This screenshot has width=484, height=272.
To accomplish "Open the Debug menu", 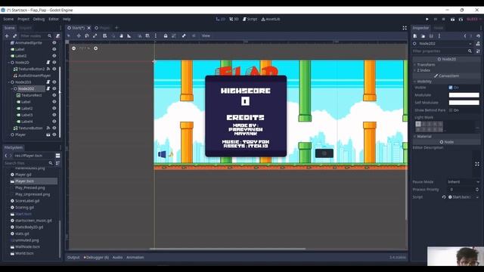I will [x=39, y=19].
